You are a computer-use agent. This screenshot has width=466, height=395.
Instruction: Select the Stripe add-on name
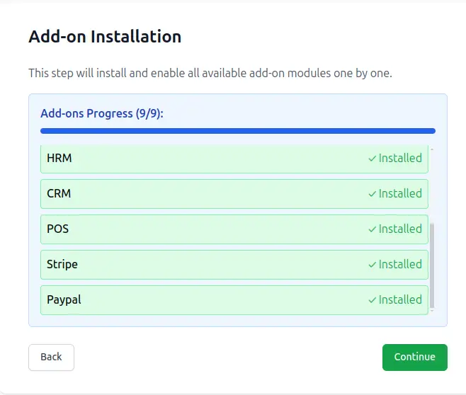[62, 264]
